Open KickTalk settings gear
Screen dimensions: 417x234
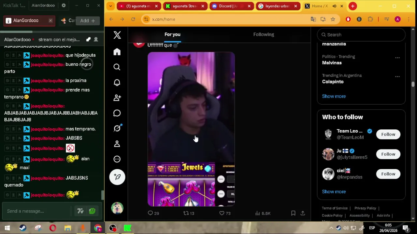[x=64, y=6]
